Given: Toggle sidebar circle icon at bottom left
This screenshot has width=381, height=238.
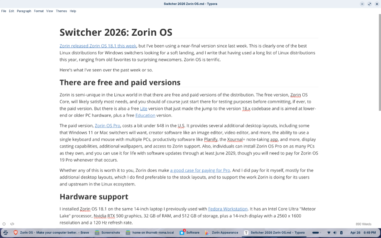Looking at the screenshot, I should tap(4, 224).
